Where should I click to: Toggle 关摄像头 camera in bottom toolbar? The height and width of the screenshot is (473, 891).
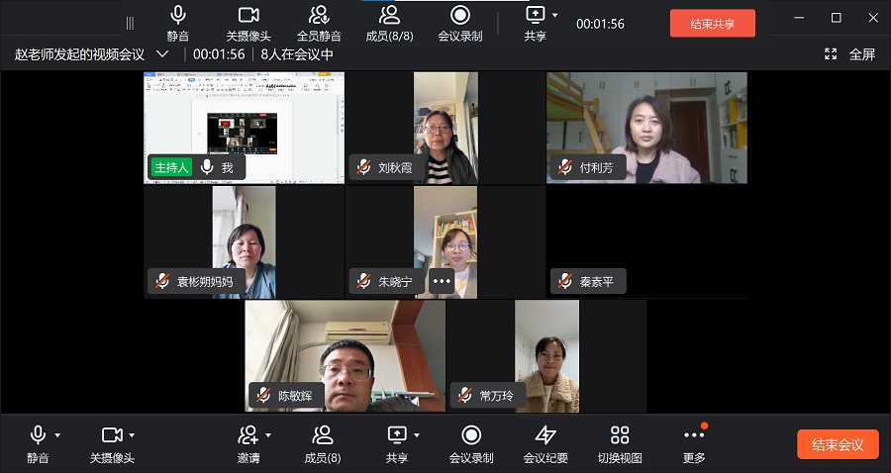(111, 435)
